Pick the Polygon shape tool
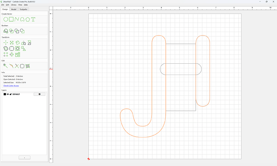 28,19
